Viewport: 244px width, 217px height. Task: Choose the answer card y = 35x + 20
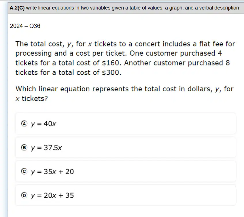126,171
